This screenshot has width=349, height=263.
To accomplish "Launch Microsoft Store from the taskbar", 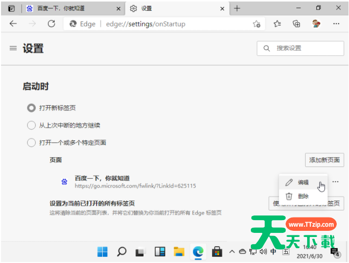I will coord(217,251).
